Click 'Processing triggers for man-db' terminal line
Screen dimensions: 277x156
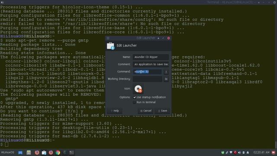click(x=60, y=136)
